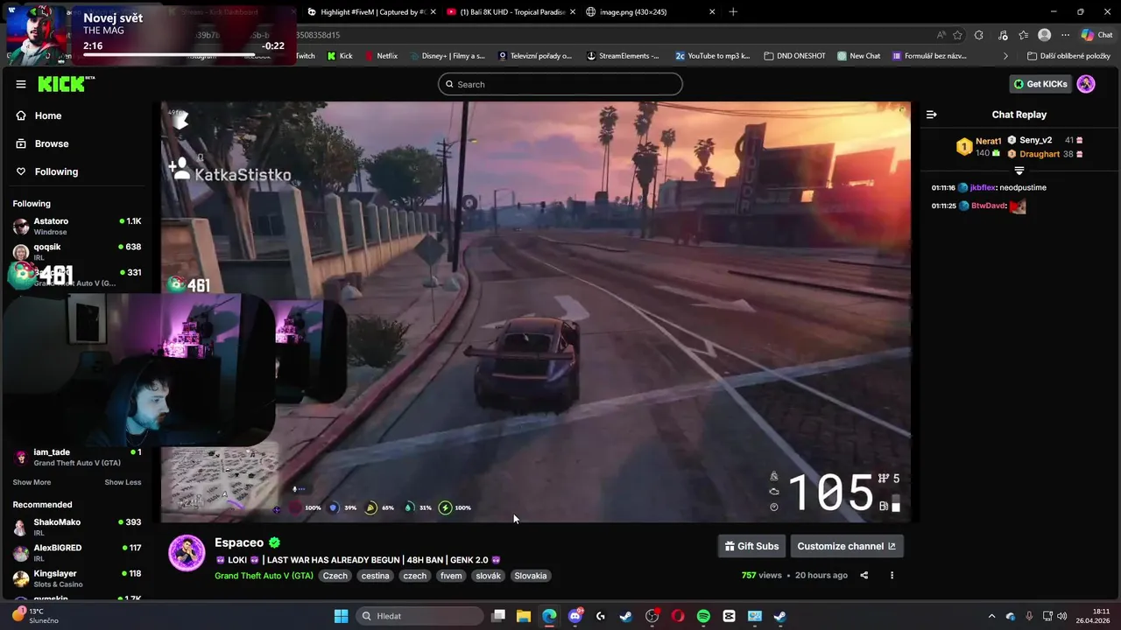The image size is (1121, 630).
Task: Click the Windows Start button
Action: click(x=341, y=616)
